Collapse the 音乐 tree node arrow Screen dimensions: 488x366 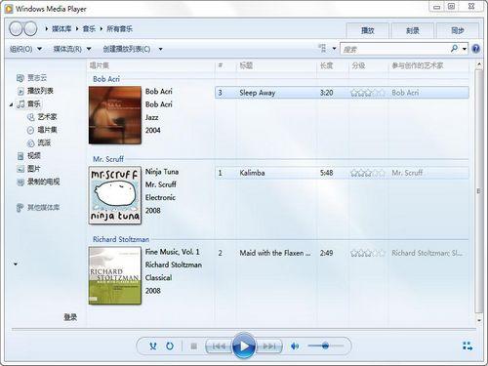(x=12, y=104)
